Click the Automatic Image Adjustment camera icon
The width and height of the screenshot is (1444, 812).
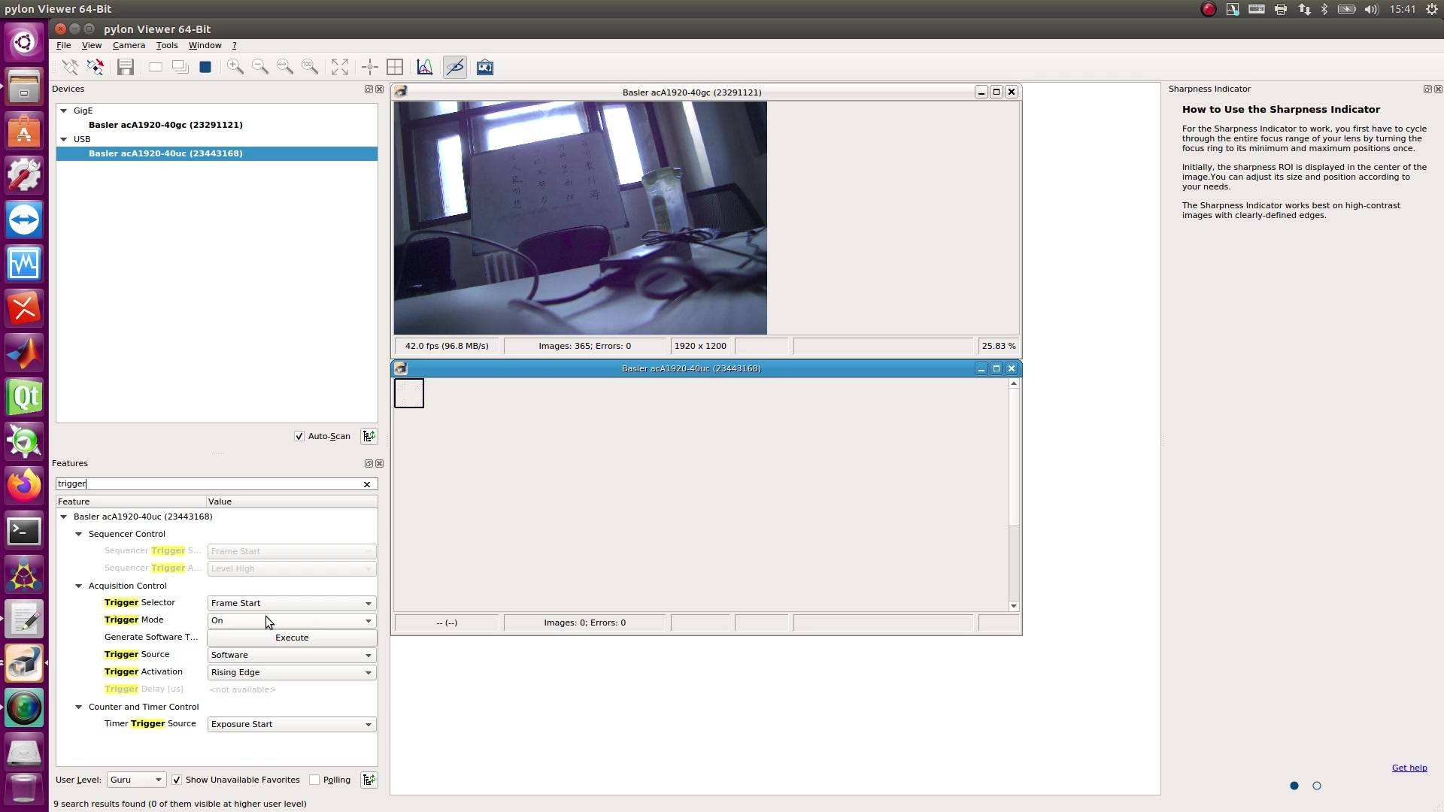[484, 67]
